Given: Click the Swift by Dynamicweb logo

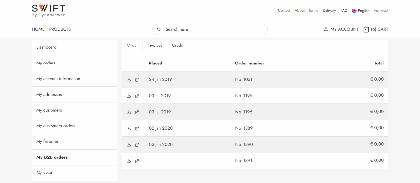Looking at the screenshot, I should tap(49, 10).
